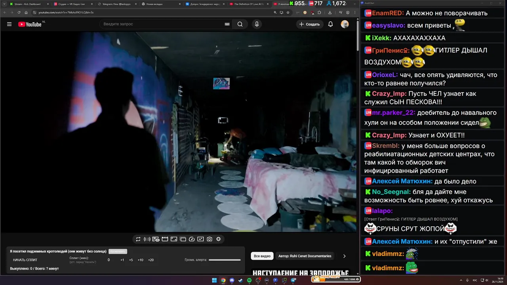Click the username No_Seegnal in chat
This screenshot has width=507, height=285.
point(391,192)
